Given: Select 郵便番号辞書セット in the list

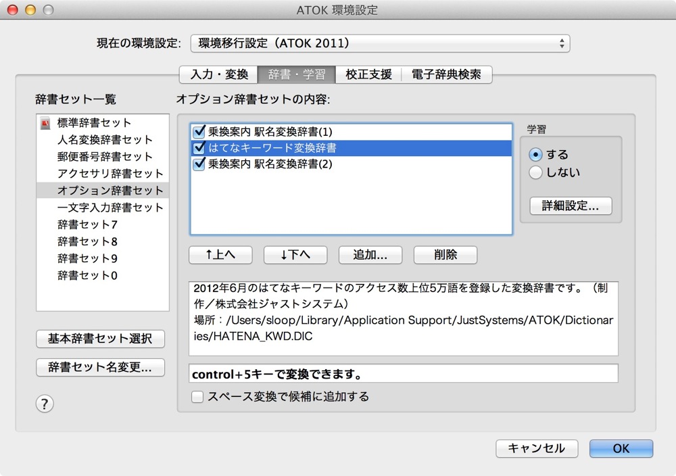Looking at the screenshot, I should point(103,156).
